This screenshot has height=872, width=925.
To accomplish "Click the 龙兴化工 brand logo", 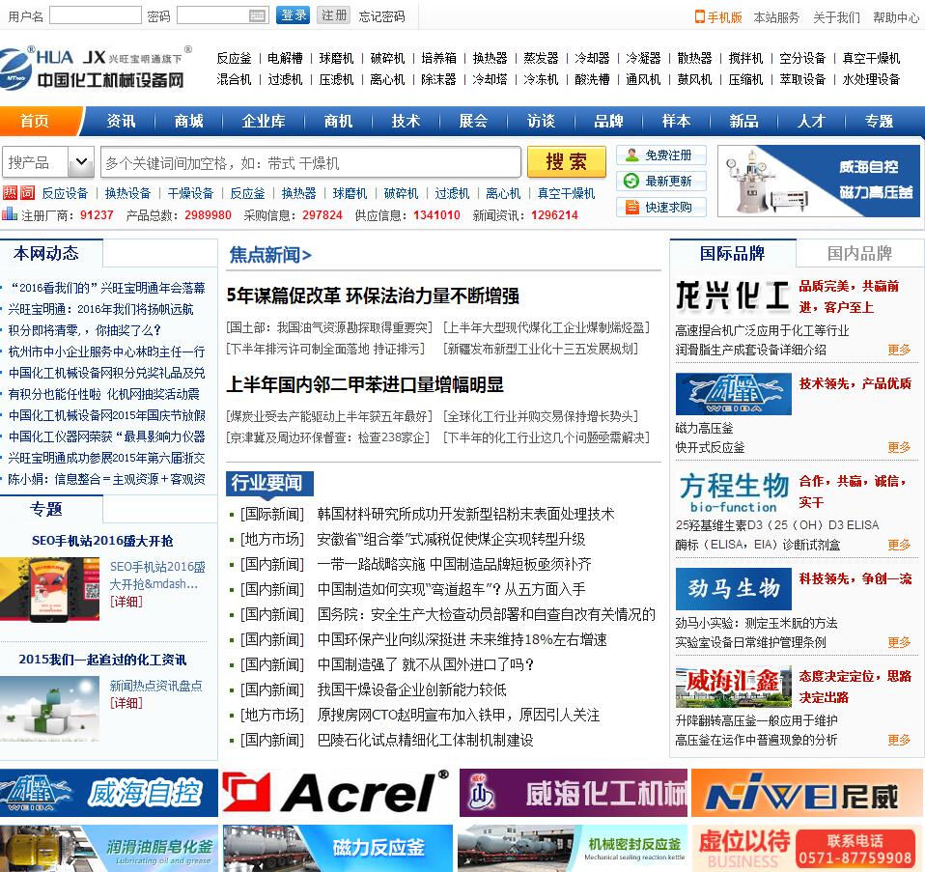I will [733, 295].
